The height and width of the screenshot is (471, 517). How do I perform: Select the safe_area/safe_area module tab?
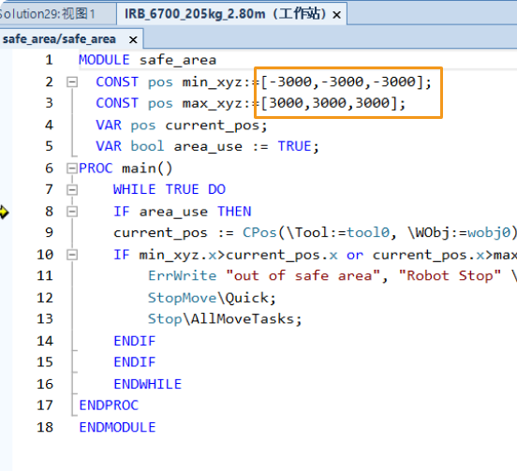(59, 39)
